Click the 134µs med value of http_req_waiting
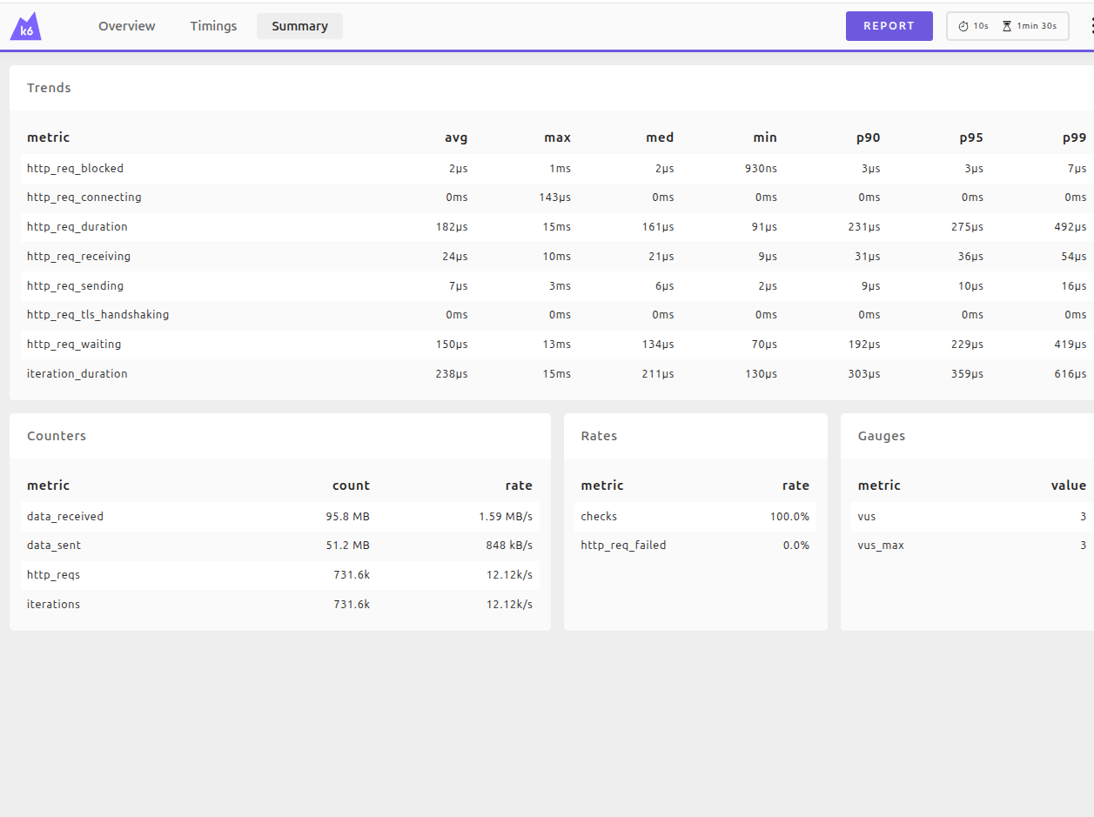The image size is (1094, 817). 658,345
